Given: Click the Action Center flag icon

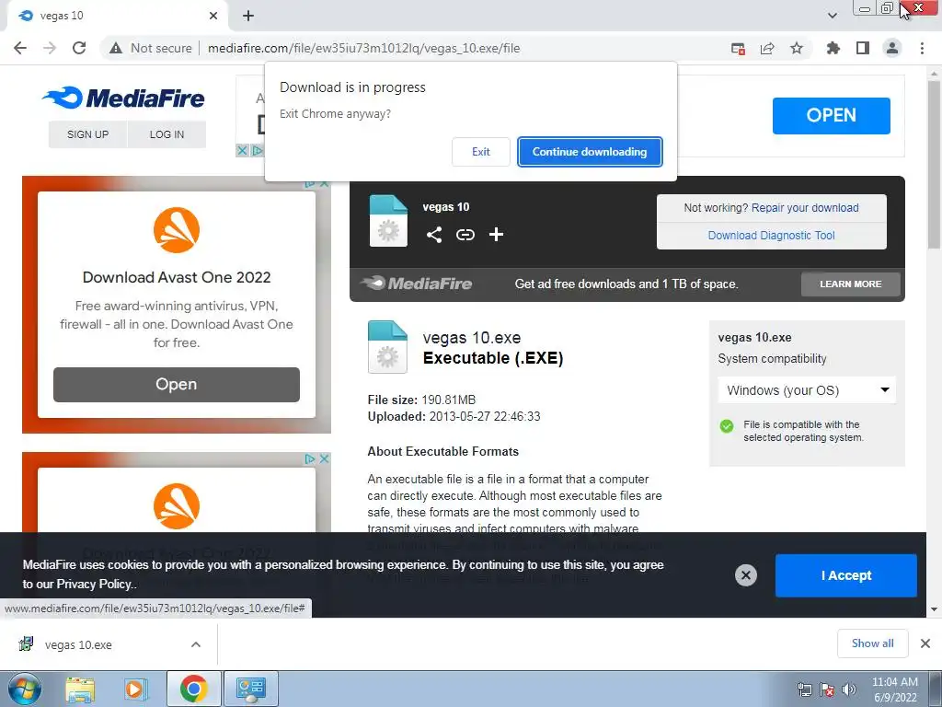Looking at the screenshot, I should (x=827, y=690).
